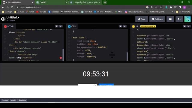Switch to the ChatGPT browser tab
Screen dimensions: 192x108
point(51,2)
